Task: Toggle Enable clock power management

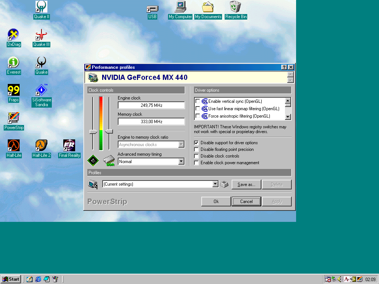Action: (x=197, y=163)
